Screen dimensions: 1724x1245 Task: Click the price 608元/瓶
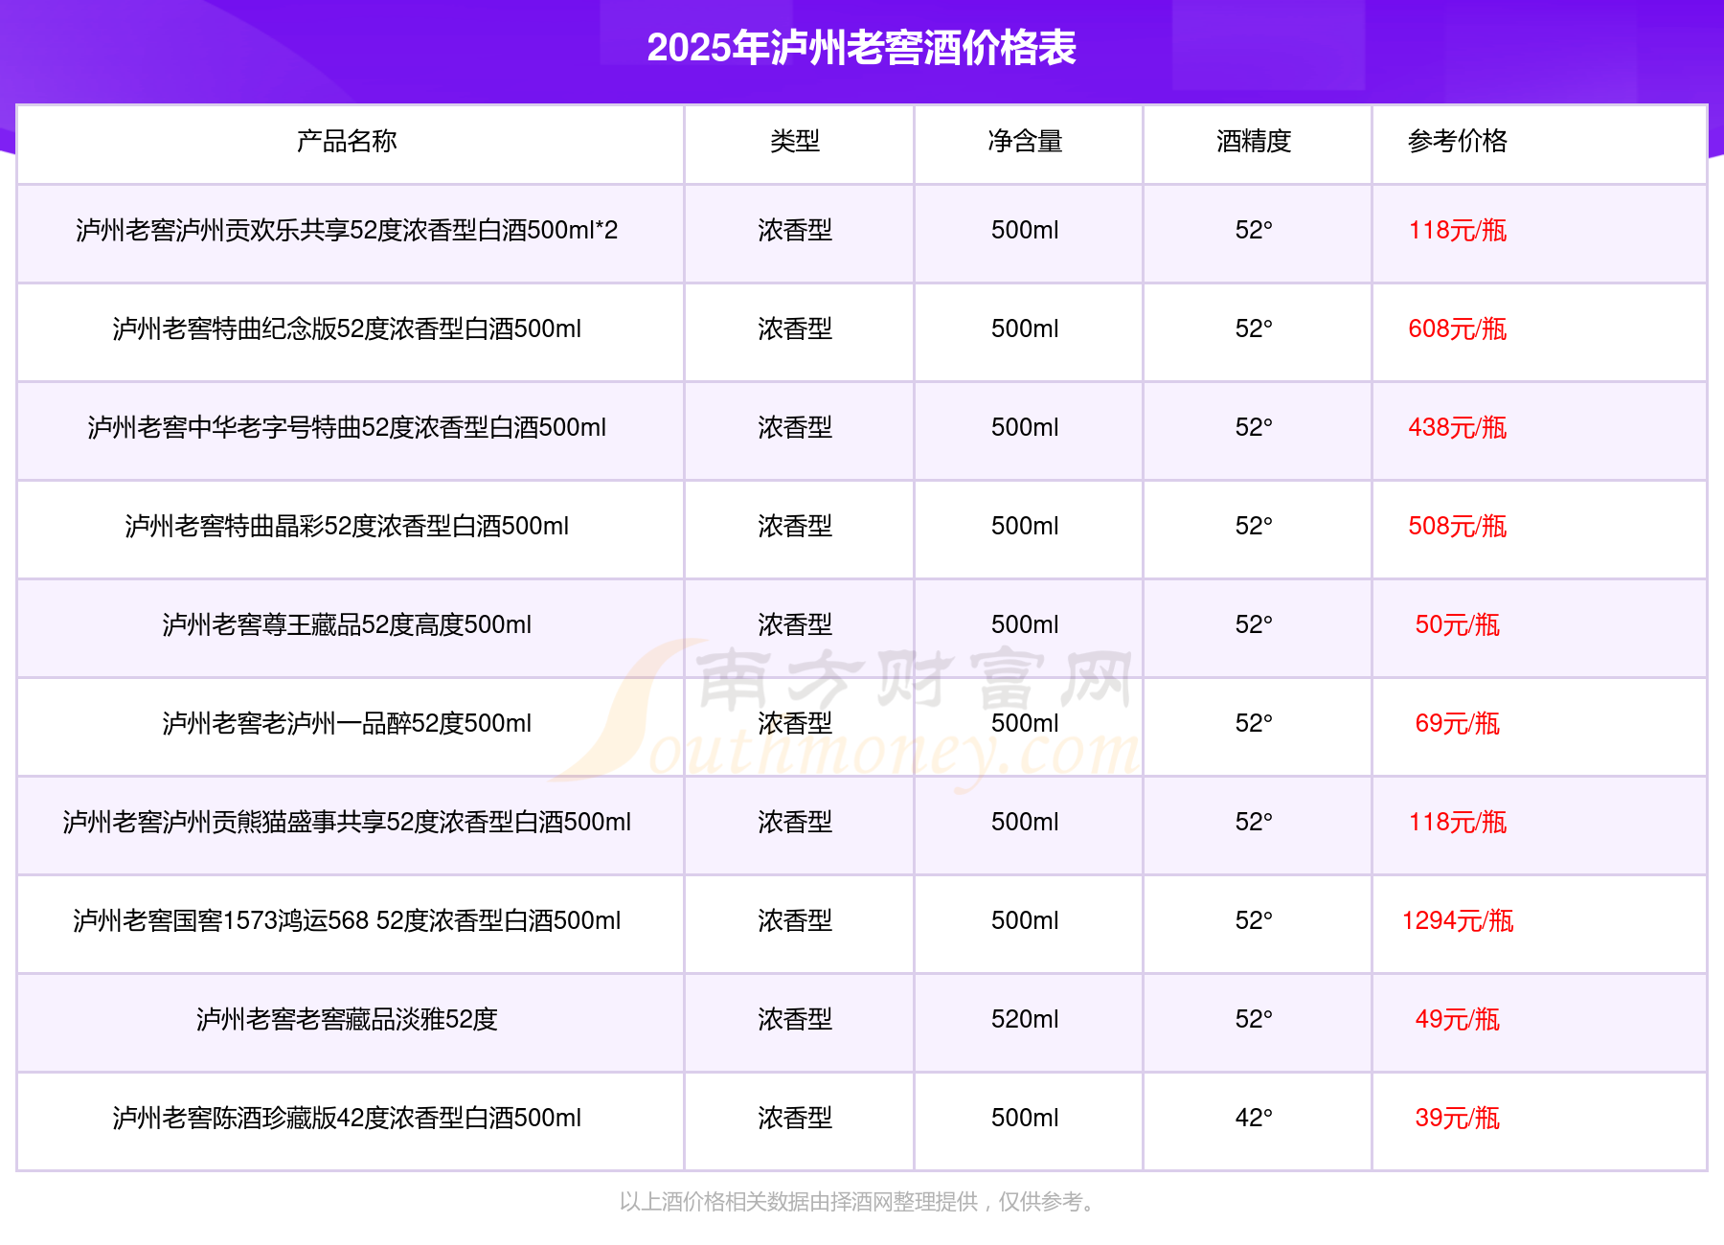pos(1457,328)
